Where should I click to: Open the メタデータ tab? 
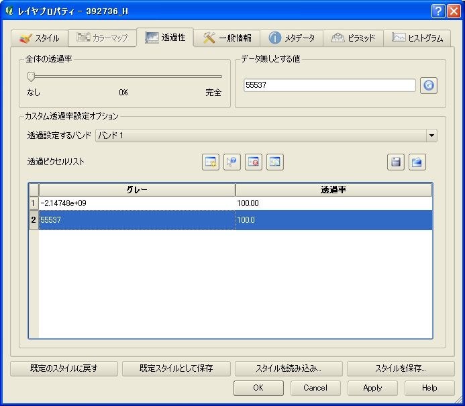(292, 38)
